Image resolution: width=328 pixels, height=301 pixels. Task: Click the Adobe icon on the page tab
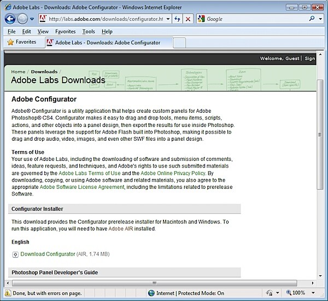50,43
